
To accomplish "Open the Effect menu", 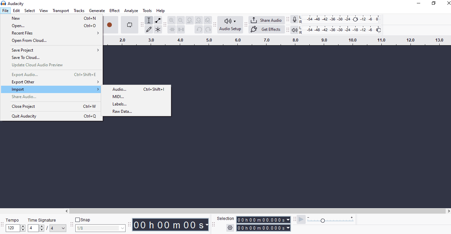I will pos(115,11).
